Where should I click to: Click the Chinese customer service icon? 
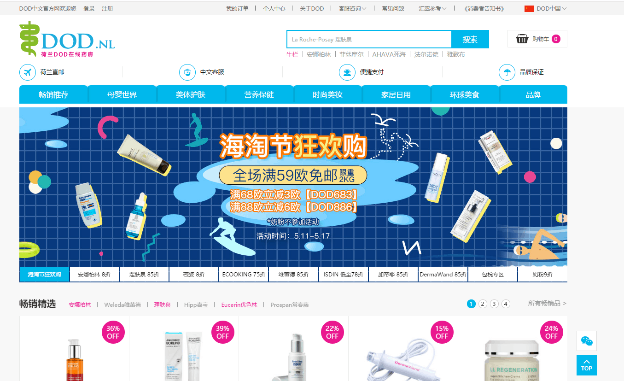(187, 72)
